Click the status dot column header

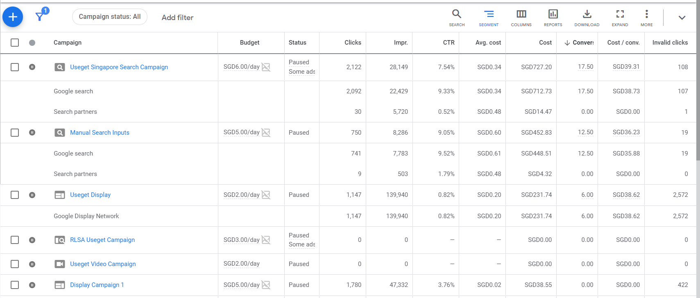click(32, 43)
